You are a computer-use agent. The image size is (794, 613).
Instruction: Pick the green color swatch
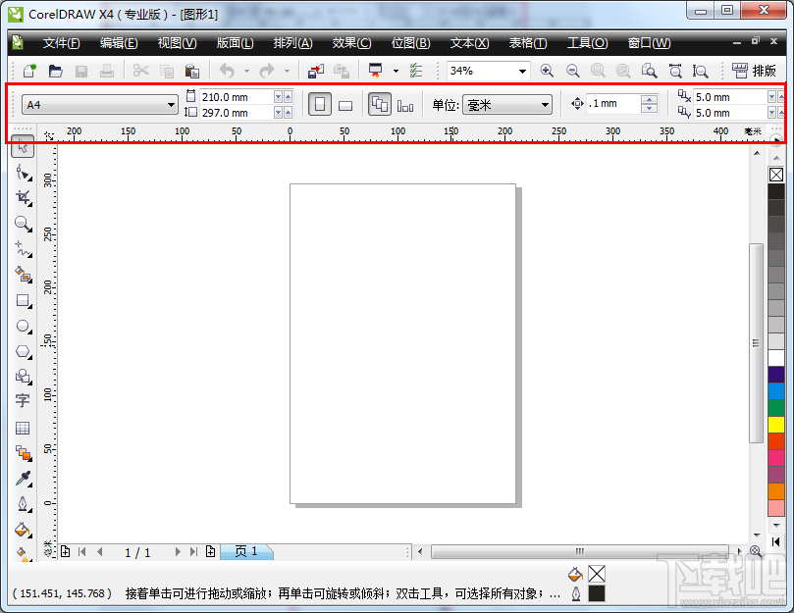pyautogui.click(x=776, y=408)
